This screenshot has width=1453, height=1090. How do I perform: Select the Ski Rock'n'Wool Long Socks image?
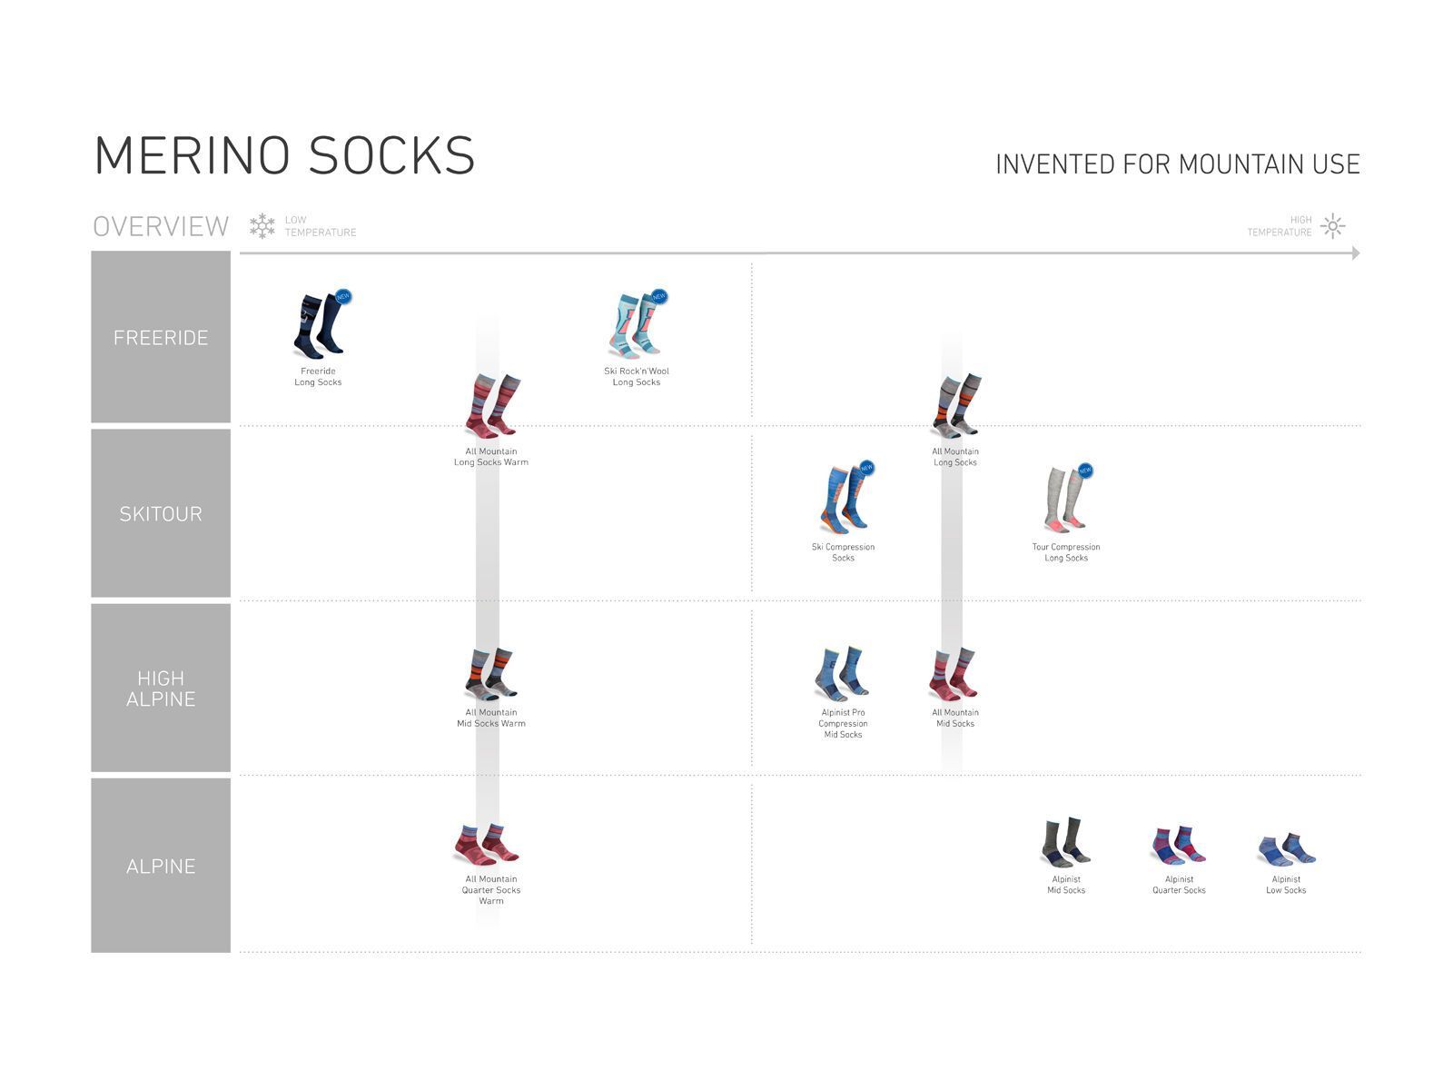click(x=635, y=326)
